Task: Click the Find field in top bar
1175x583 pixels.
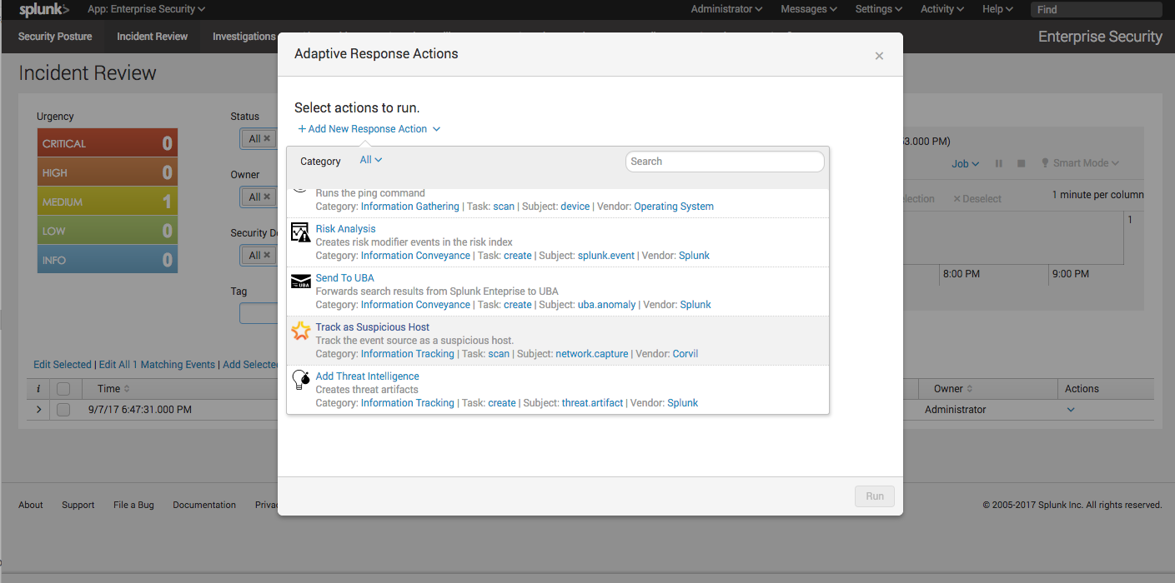Action: [1097, 10]
